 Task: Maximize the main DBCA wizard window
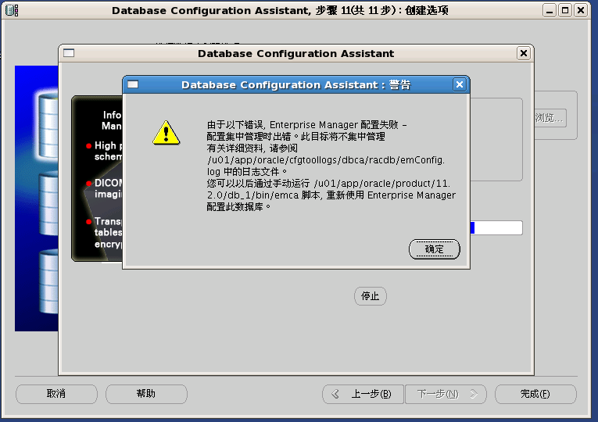[565, 10]
